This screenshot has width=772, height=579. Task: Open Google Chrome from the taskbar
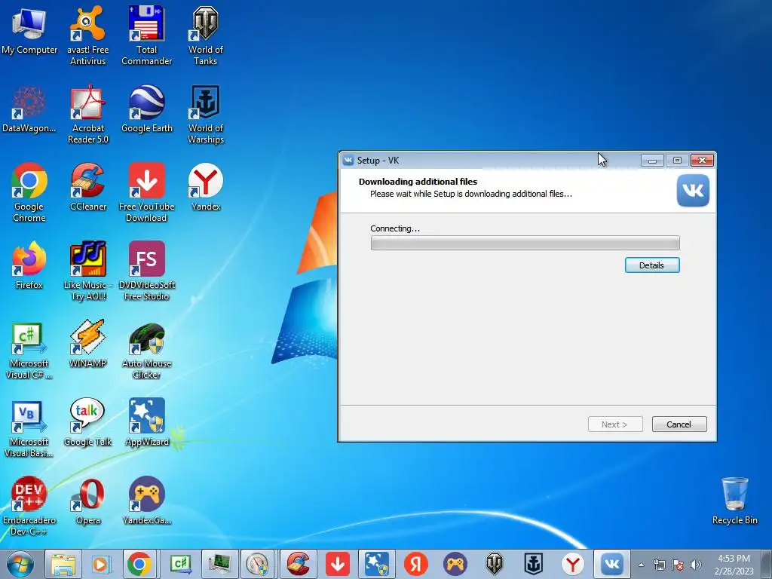click(139, 564)
